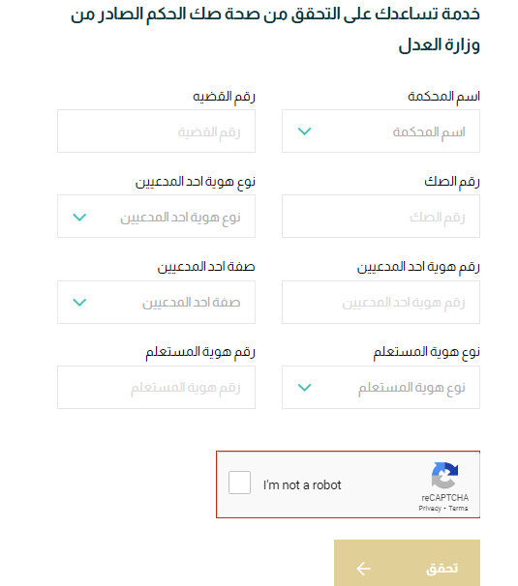Viewport: 518px width, 586px height.
Task: Click the I'm not a robot label
Action: point(302,485)
